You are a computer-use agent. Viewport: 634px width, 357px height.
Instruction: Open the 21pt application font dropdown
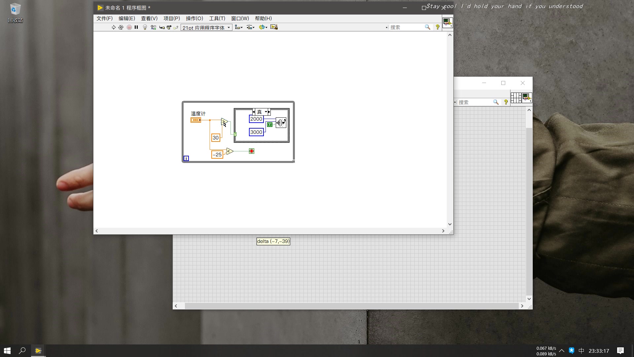206,27
